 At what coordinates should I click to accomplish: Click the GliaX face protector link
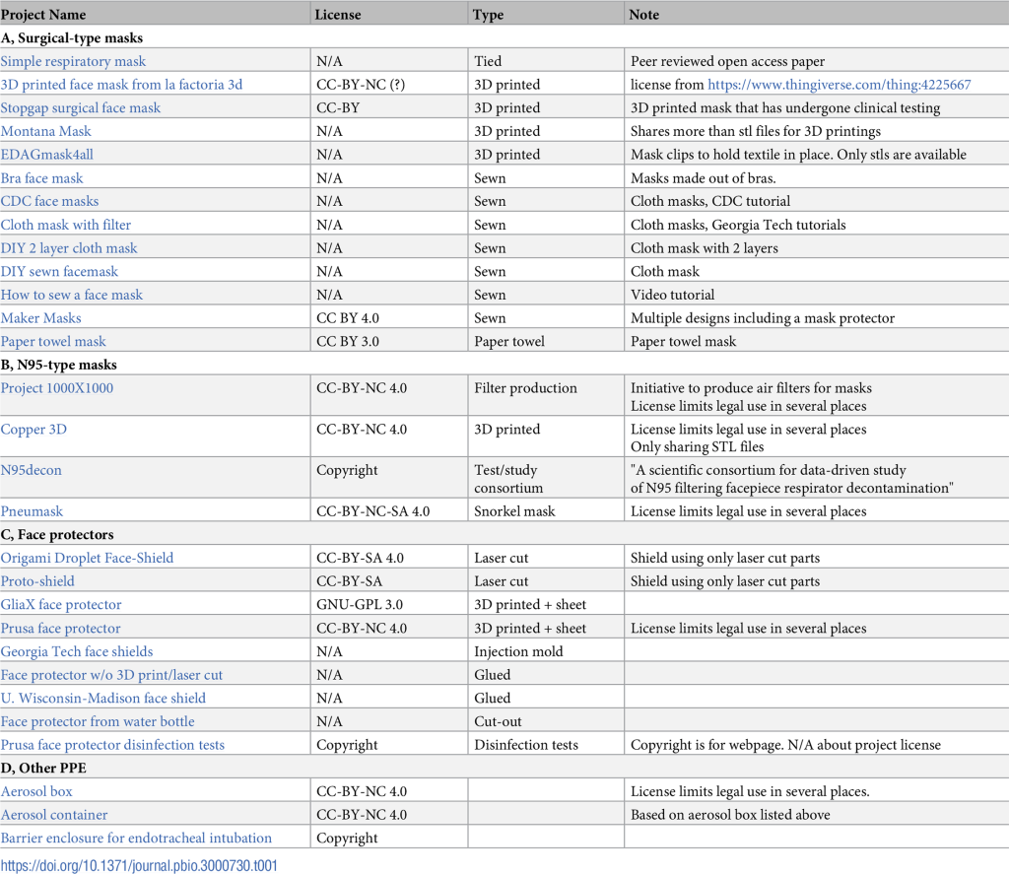click(x=61, y=605)
